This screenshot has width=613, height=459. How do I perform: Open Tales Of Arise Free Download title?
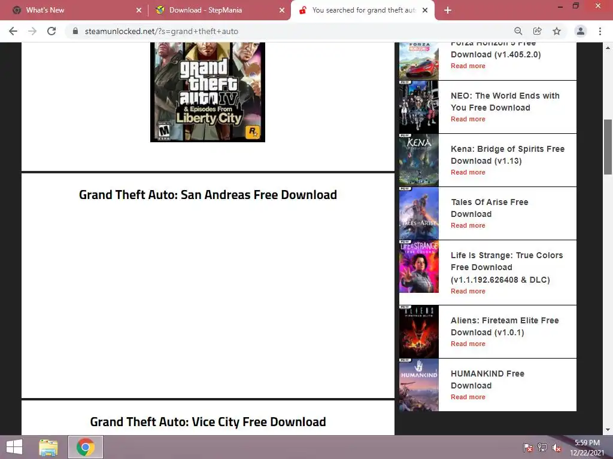click(490, 208)
